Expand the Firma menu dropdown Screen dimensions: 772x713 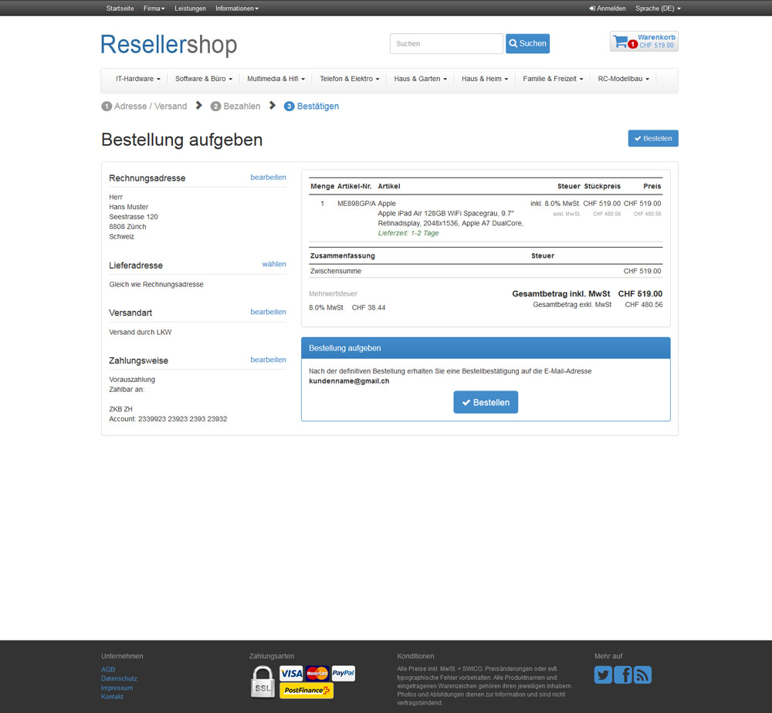click(x=154, y=8)
